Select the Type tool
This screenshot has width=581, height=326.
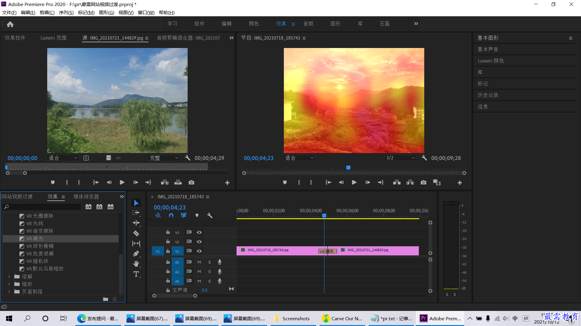point(136,274)
